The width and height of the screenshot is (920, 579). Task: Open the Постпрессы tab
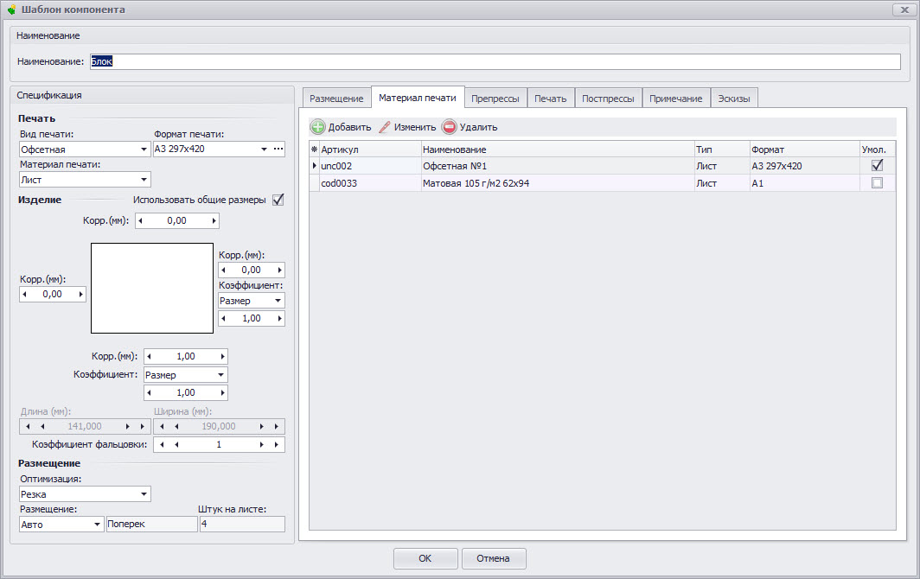(x=608, y=99)
